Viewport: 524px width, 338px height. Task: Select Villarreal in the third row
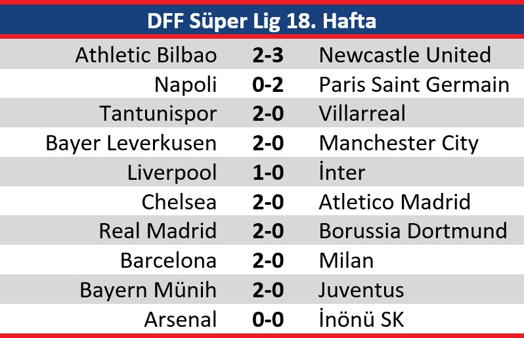click(362, 114)
